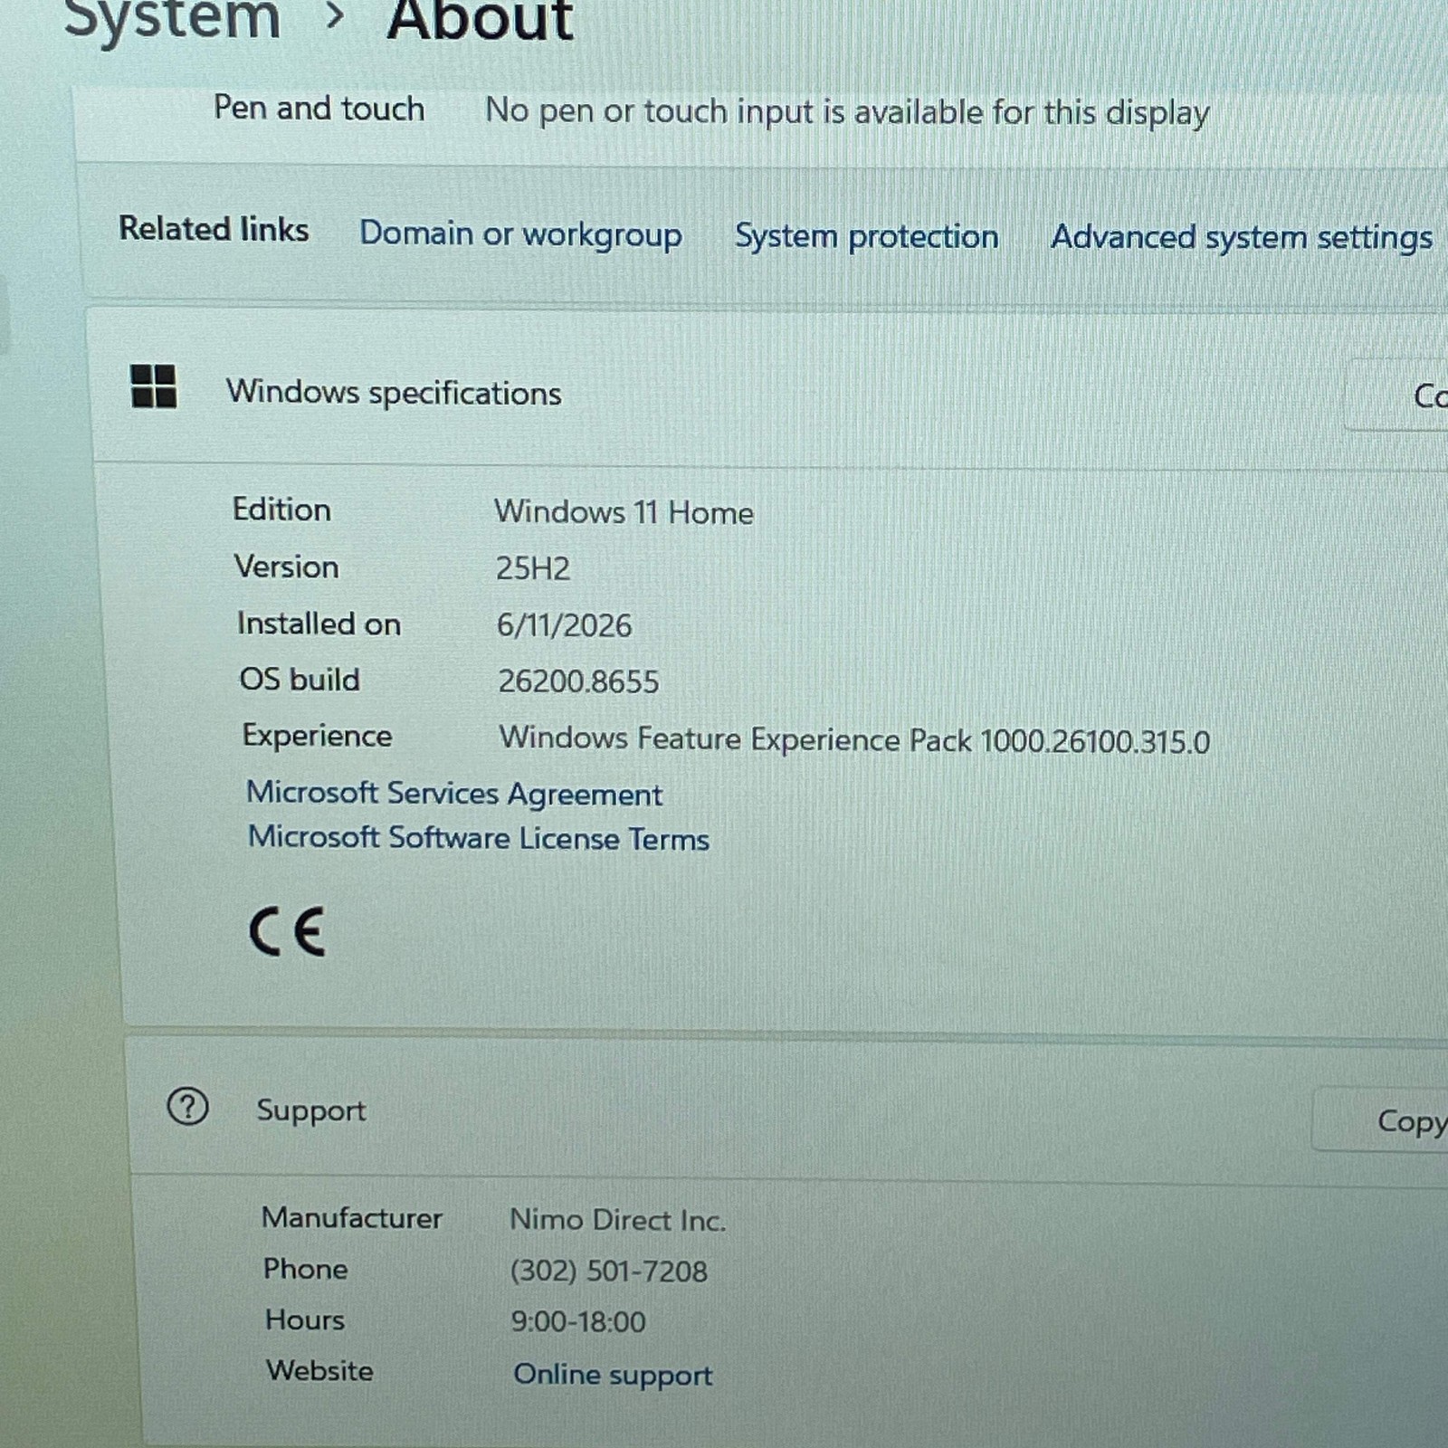1448x1448 pixels.
Task: Copy the Support section details
Action: pos(1382,1120)
